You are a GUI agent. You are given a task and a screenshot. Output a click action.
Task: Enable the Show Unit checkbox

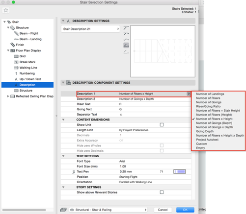click(162, 125)
